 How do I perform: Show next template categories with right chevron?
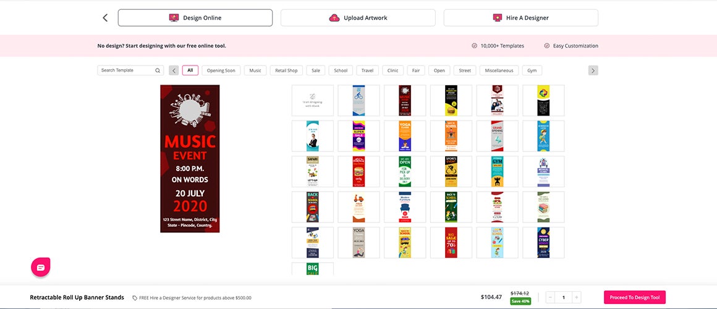(593, 70)
